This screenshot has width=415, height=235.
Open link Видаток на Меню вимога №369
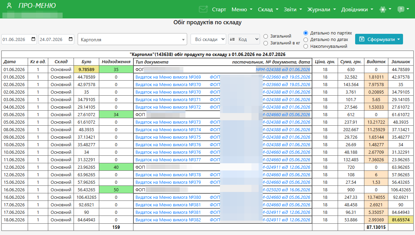point(168,77)
